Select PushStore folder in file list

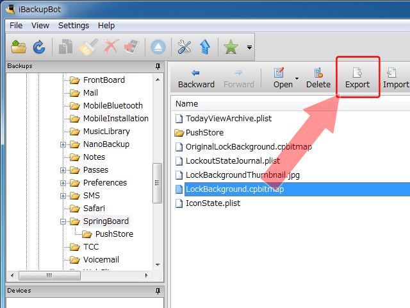[204, 133]
